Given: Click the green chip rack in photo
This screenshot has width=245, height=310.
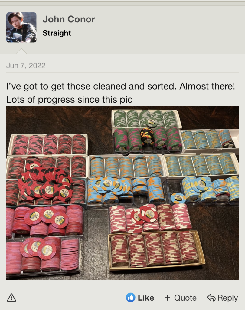Looking at the screenshot, I should click(x=146, y=119).
